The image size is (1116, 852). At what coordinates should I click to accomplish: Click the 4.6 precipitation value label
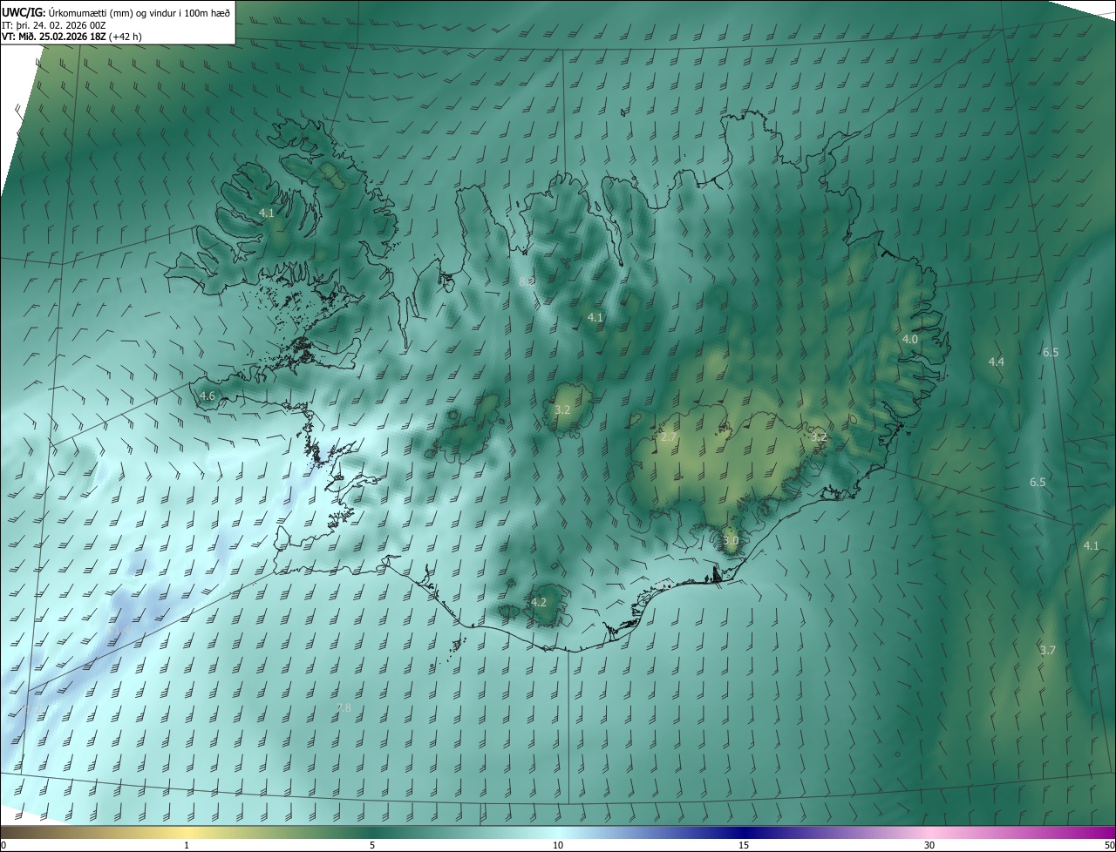click(208, 396)
